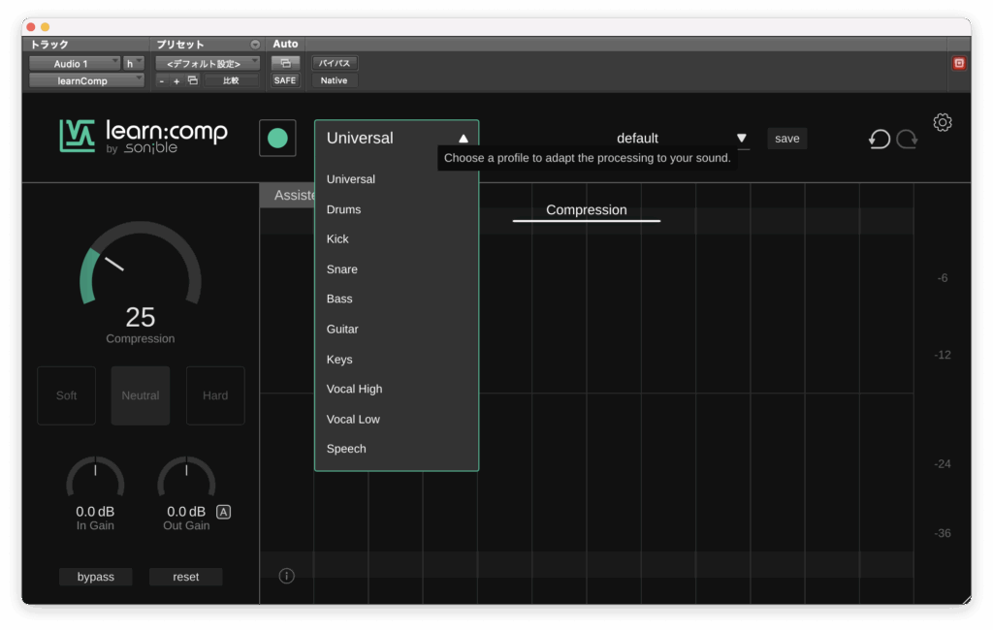Open the デフォルト設定 preset dropdown

pyautogui.click(x=208, y=63)
